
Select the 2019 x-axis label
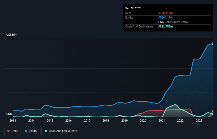(x=124, y=121)
